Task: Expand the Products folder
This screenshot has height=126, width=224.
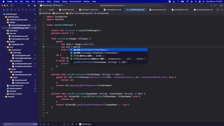Action: click(x=4, y=97)
